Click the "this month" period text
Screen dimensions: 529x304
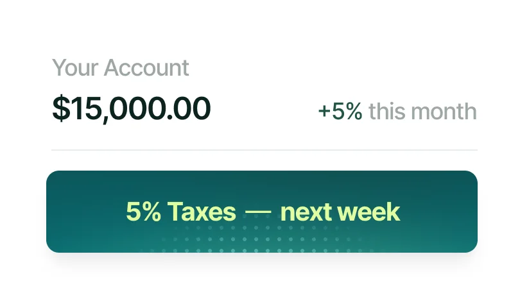tap(422, 112)
